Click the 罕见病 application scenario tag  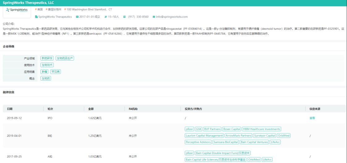[56, 72]
